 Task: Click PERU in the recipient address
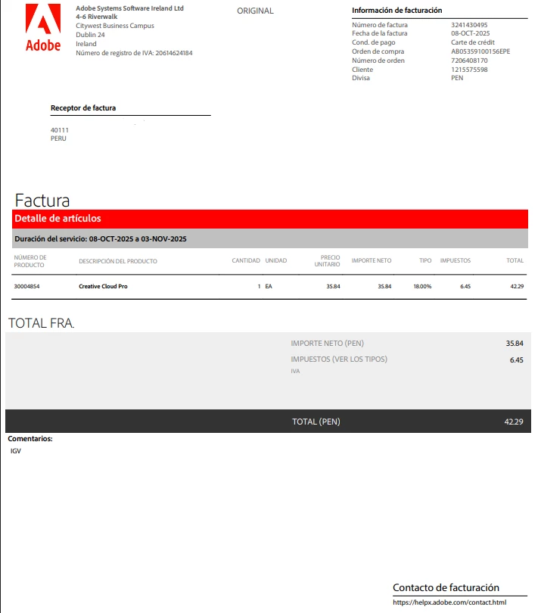point(58,138)
